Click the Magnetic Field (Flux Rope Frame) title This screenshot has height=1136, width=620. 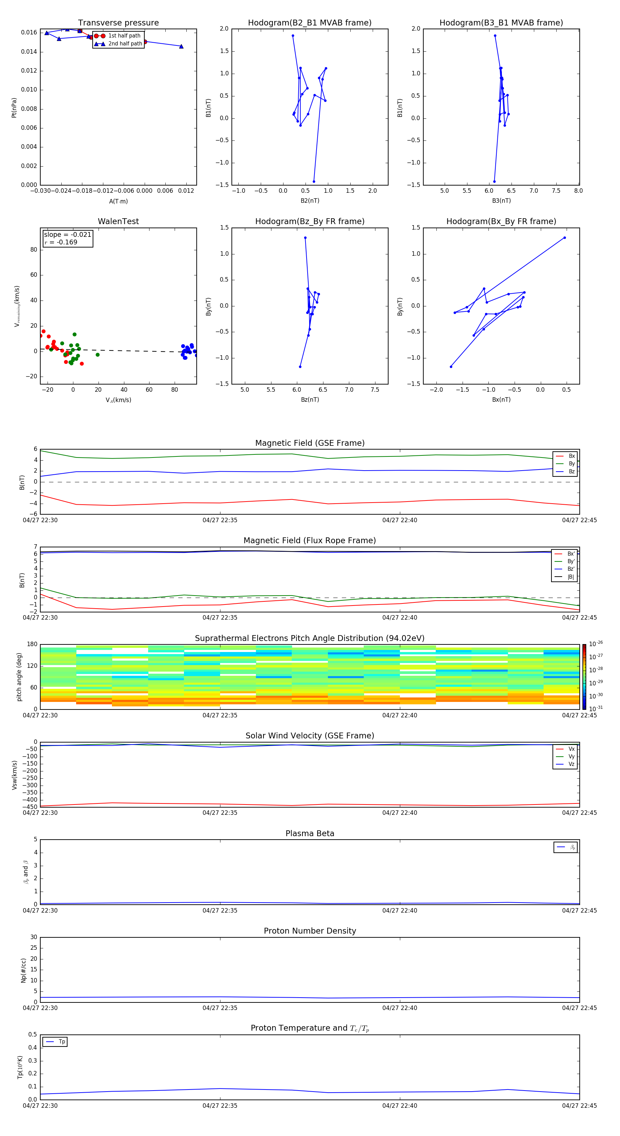pyautogui.click(x=309, y=540)
